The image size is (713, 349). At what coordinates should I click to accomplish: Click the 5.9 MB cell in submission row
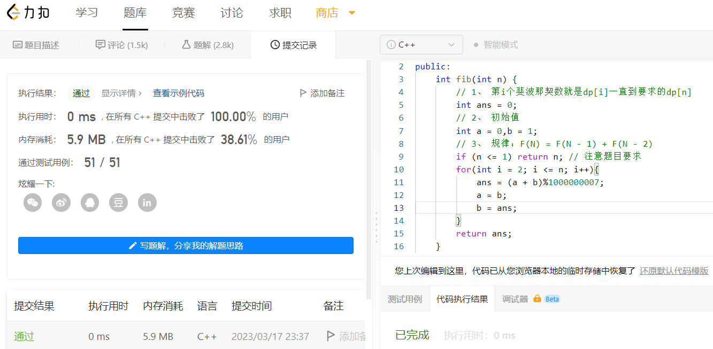[158, 336]
